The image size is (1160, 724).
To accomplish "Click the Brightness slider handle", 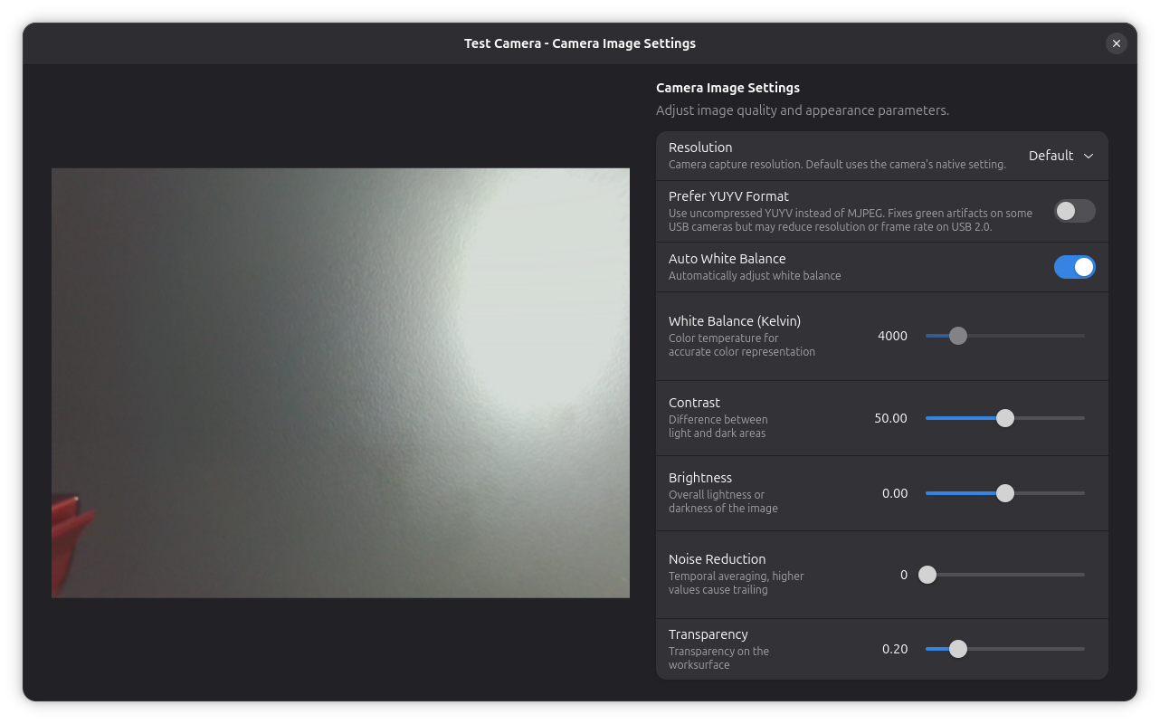I will tap(1005, 493).
